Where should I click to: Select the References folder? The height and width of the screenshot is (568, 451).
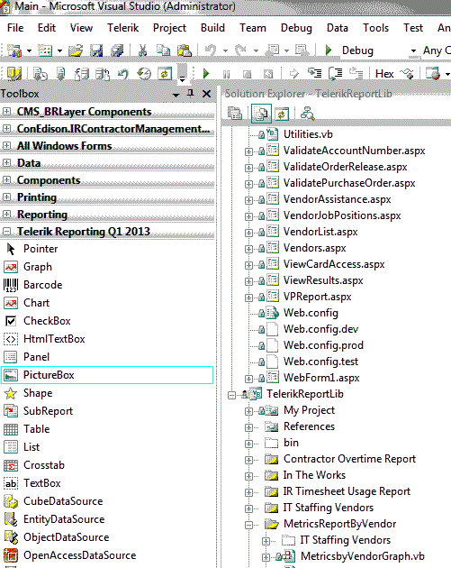tap(309, 426)
